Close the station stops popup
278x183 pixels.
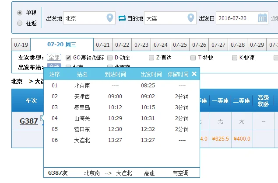194,74
